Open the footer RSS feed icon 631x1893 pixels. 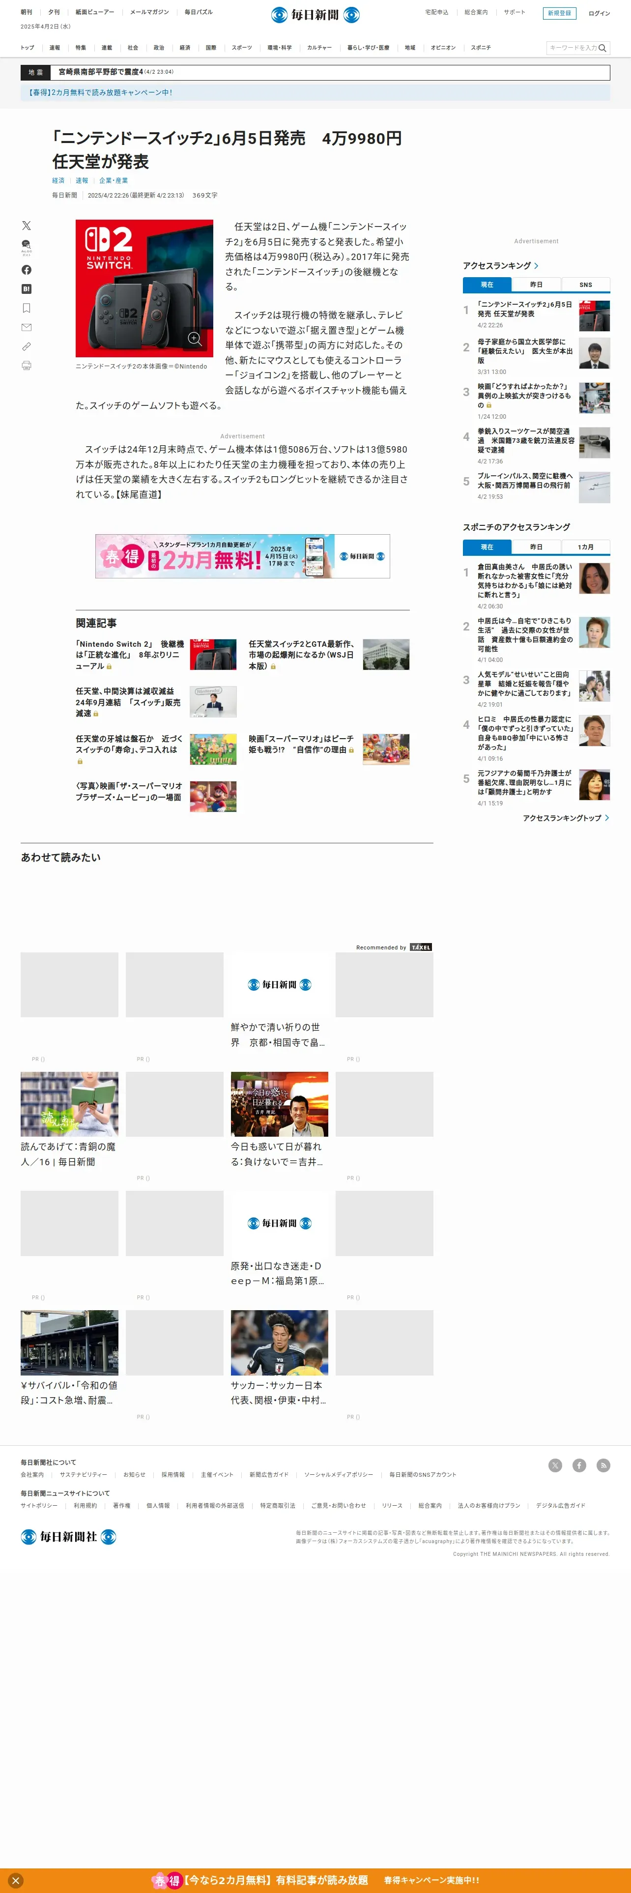click(603, 1465)
